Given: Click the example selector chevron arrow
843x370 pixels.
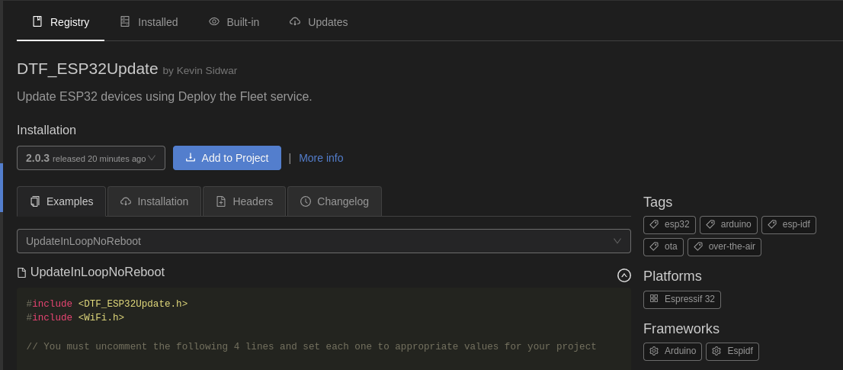Looking at the screenshot, I should 617,241.
